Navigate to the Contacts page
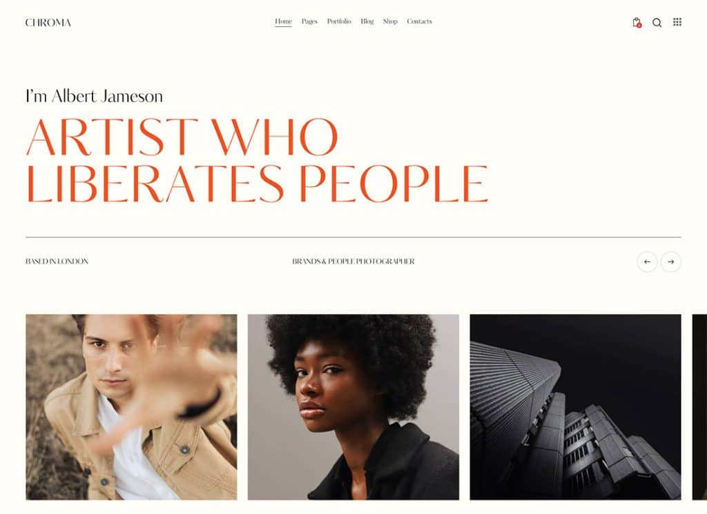The image size is (707, 514). click(x=419, y=21)
